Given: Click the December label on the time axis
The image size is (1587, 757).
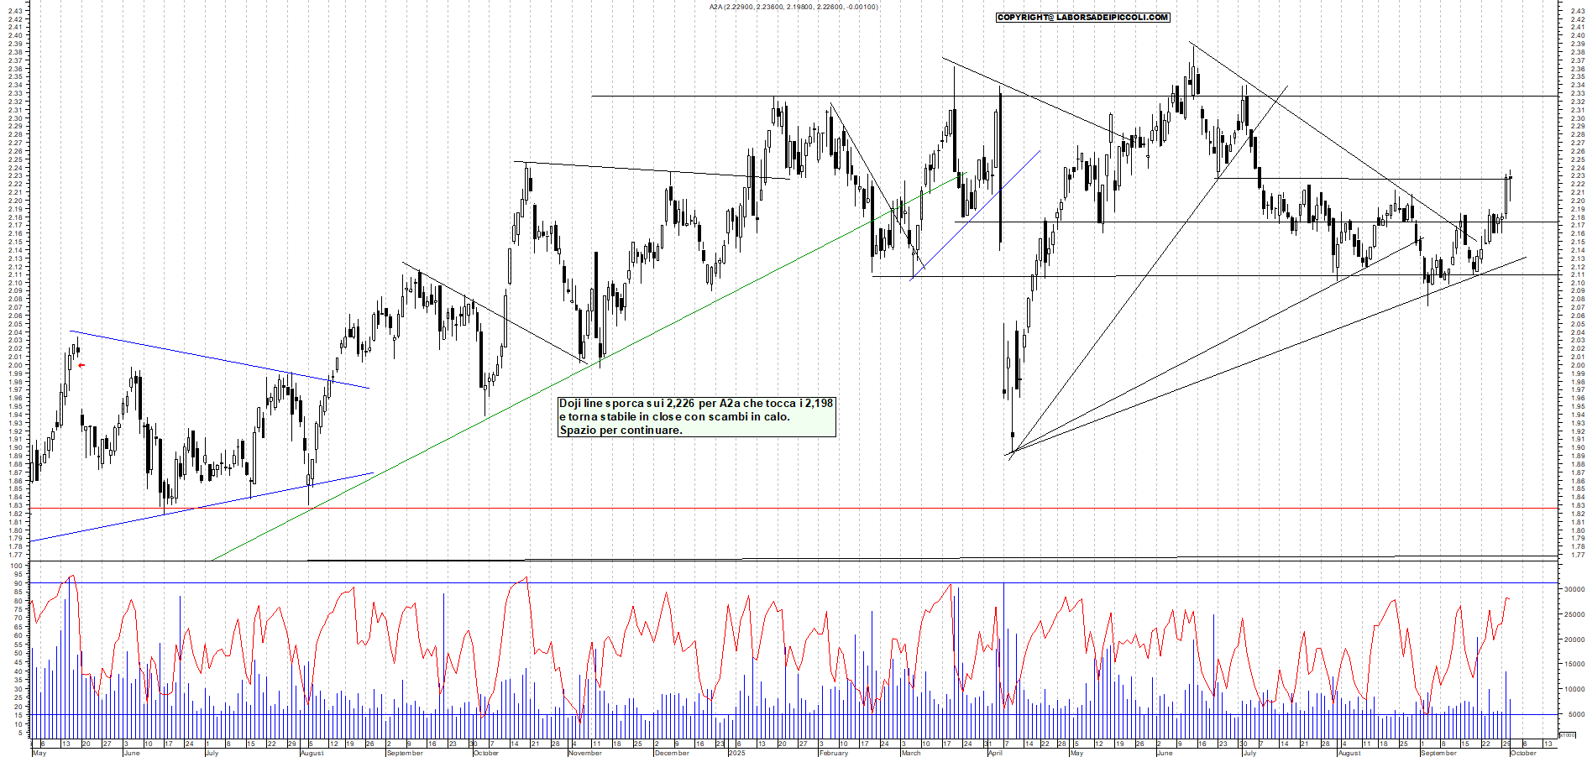Looking at the screenshot, I should point(671,753).
